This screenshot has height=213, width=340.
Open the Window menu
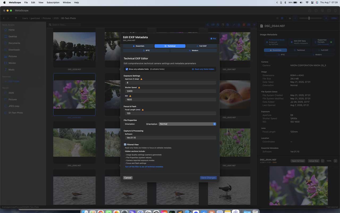[x=67, y=2]
